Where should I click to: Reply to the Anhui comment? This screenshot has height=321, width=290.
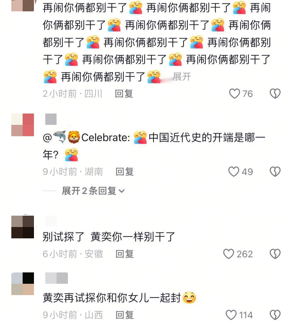pyautogui.click(x=124, y=254)
